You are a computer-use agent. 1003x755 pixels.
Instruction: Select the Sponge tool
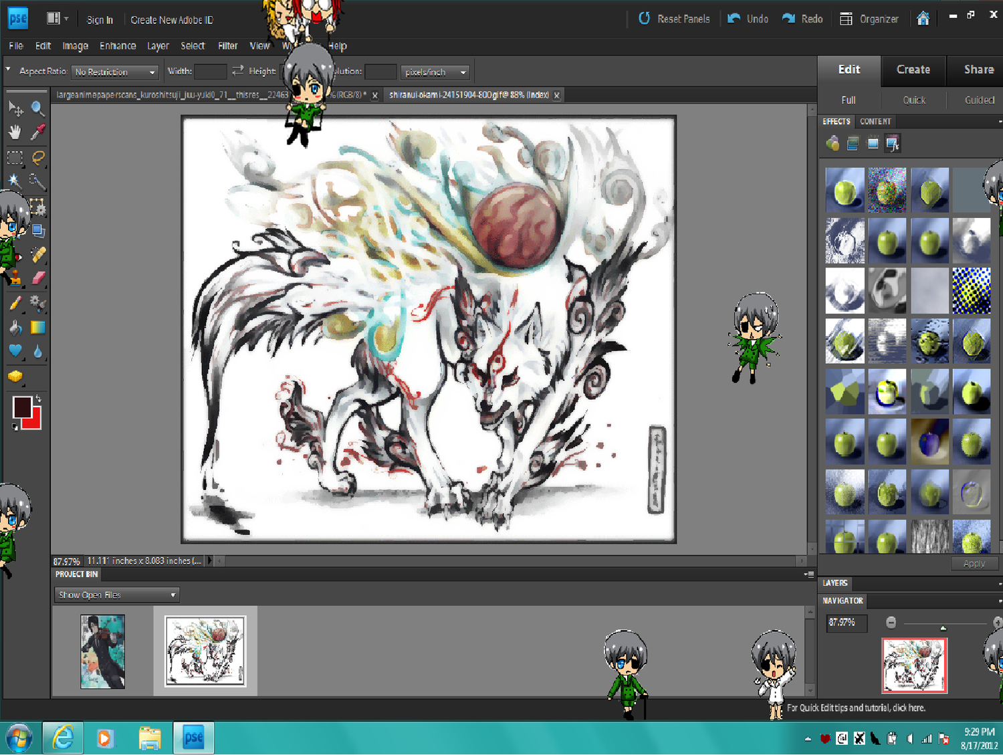point(15,377)
